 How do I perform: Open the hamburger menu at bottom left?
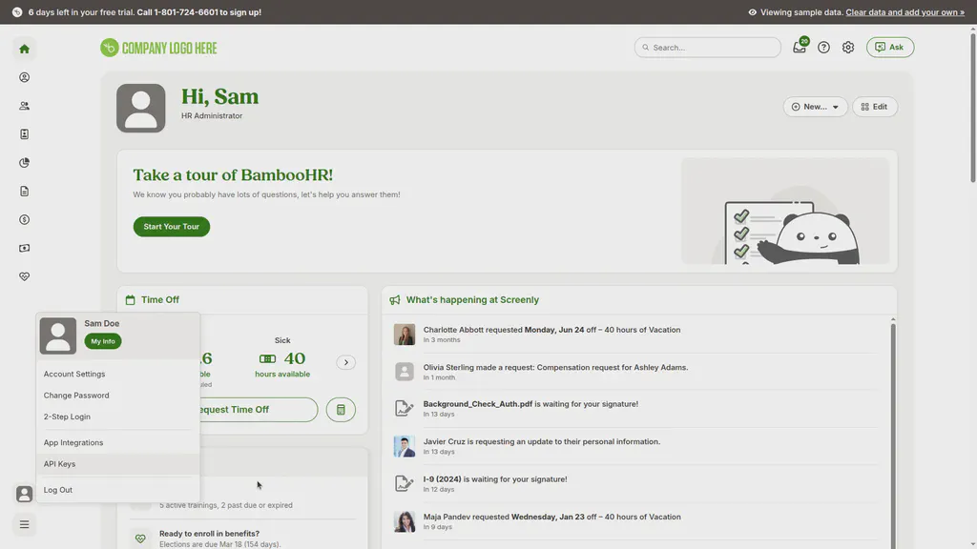(24, 523)
